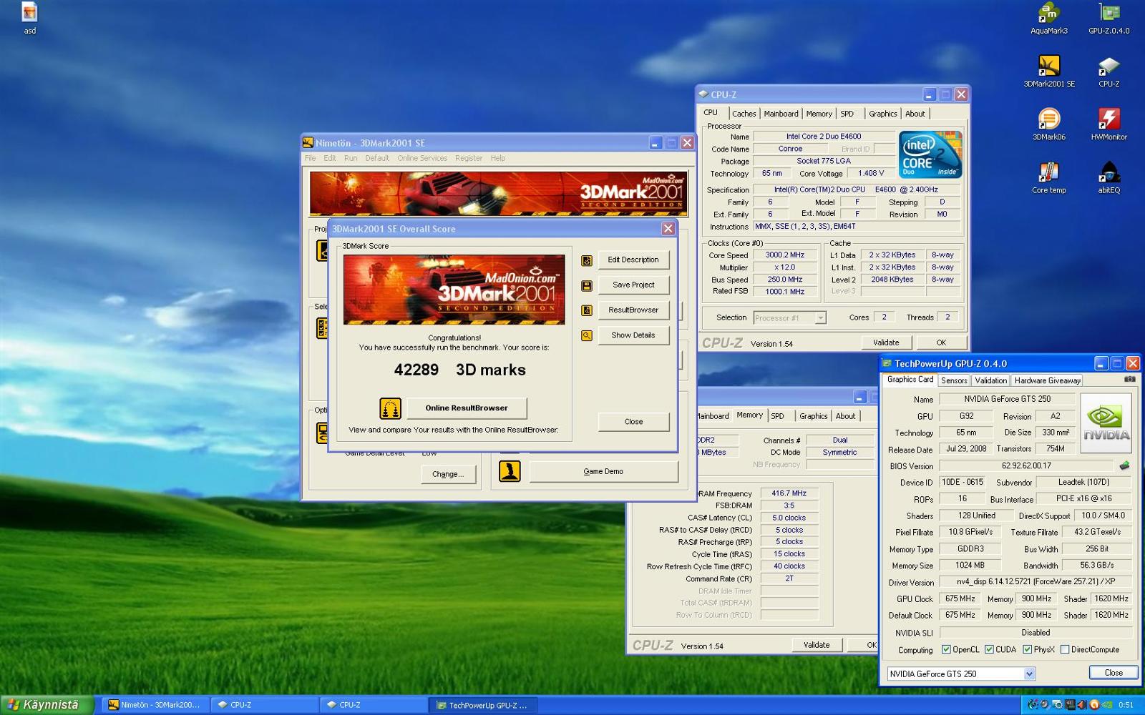Open the Sensors tab in GPU-Z

coord(954,380)
